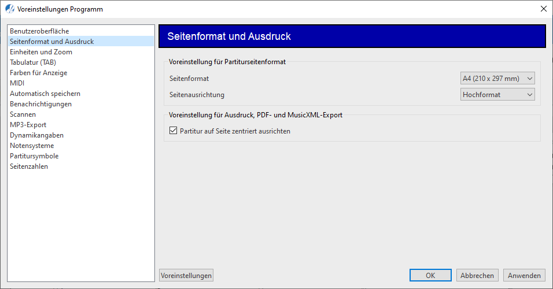Open Benachrichtigungen settings
This screenshot has height=289, width=553.
click(40, 104)
